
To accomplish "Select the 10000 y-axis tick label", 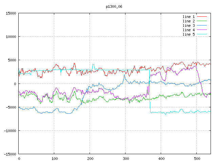I will coord(11,37).
